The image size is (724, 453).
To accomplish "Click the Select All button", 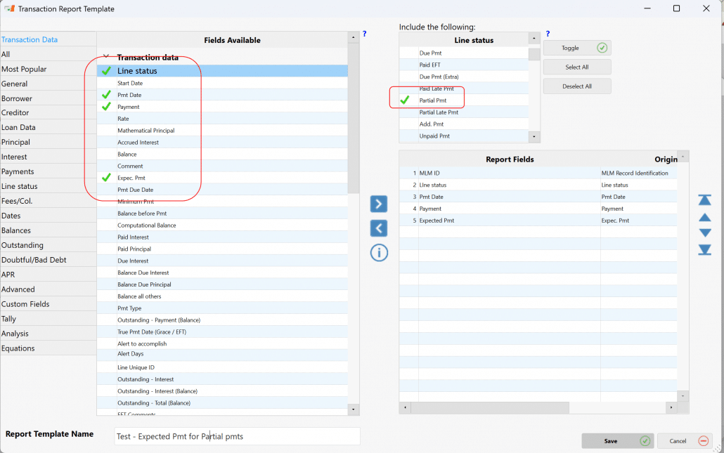I will [576, 67].
